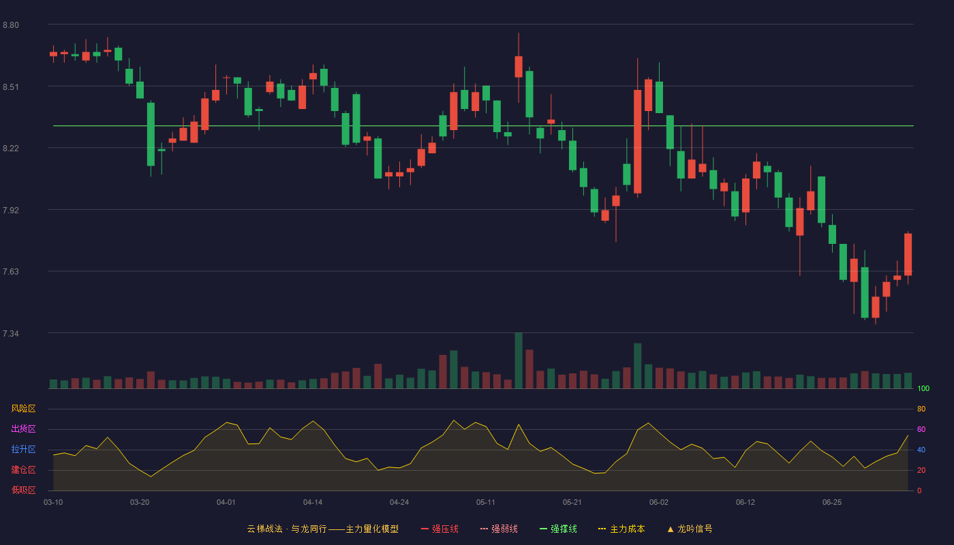The width and height of the screenshot is (954, 545).
Task: Click the 04-24 date label
Action: tap(399, 502)
